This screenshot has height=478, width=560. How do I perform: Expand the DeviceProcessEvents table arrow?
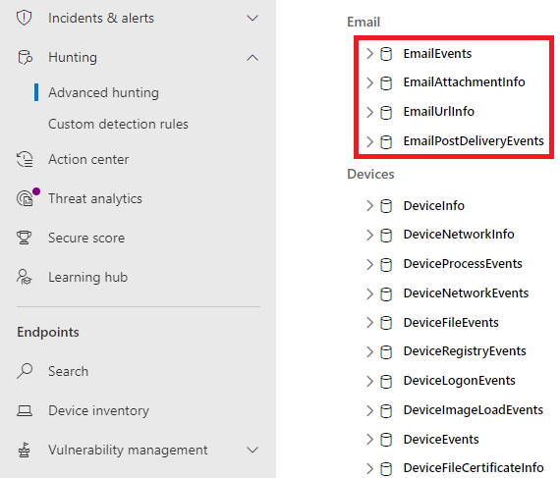click(369, 264)
